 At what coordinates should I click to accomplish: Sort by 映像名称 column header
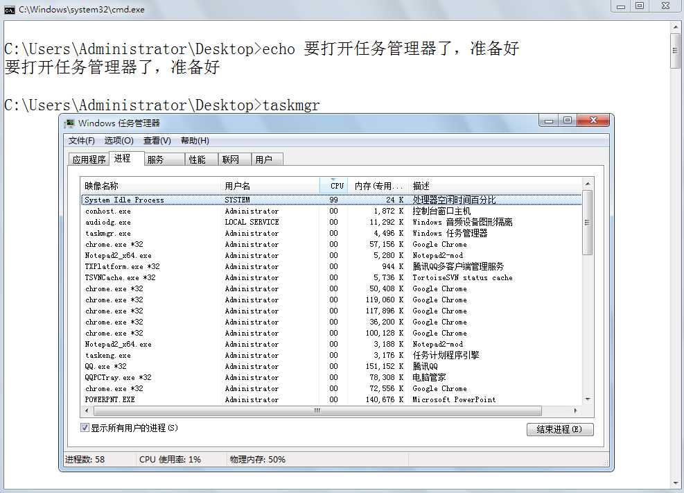click(150, 186)
